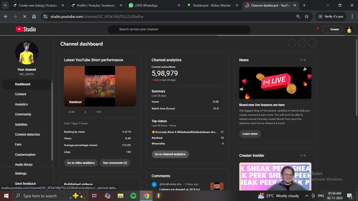Show hidden system tray icons
The height and width of the screenshot is (201, 358).
click(x=307, y=196)
